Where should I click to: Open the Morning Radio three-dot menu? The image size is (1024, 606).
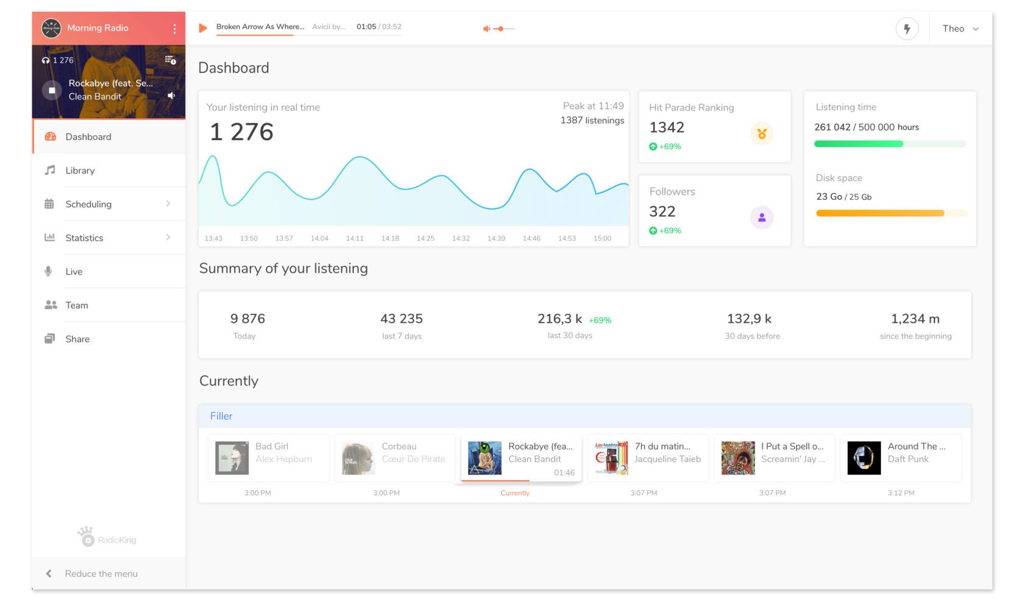[176, 28]
